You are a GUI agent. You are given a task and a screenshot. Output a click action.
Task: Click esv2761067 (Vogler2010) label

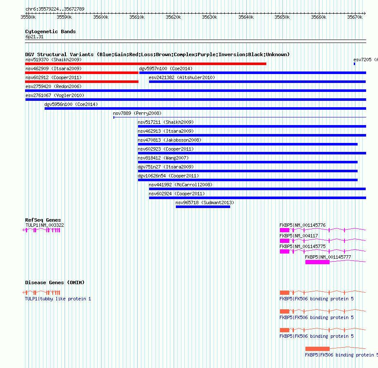(x=55, y=95)
